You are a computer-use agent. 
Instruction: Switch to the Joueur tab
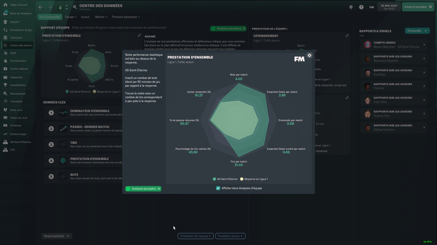coord(85,17)
